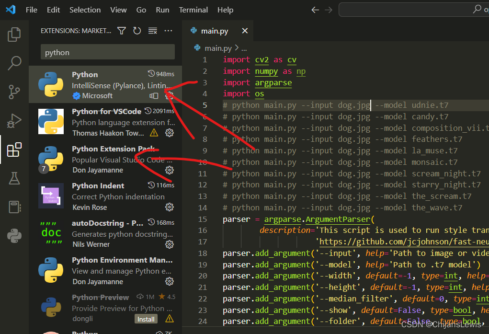Go forward with the right arrow
The height and width of the screenshot is (334, 489).
click(x=329, y=10)
